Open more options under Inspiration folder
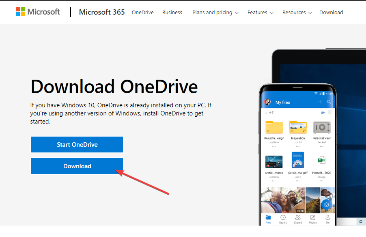 tap(297, 146)
